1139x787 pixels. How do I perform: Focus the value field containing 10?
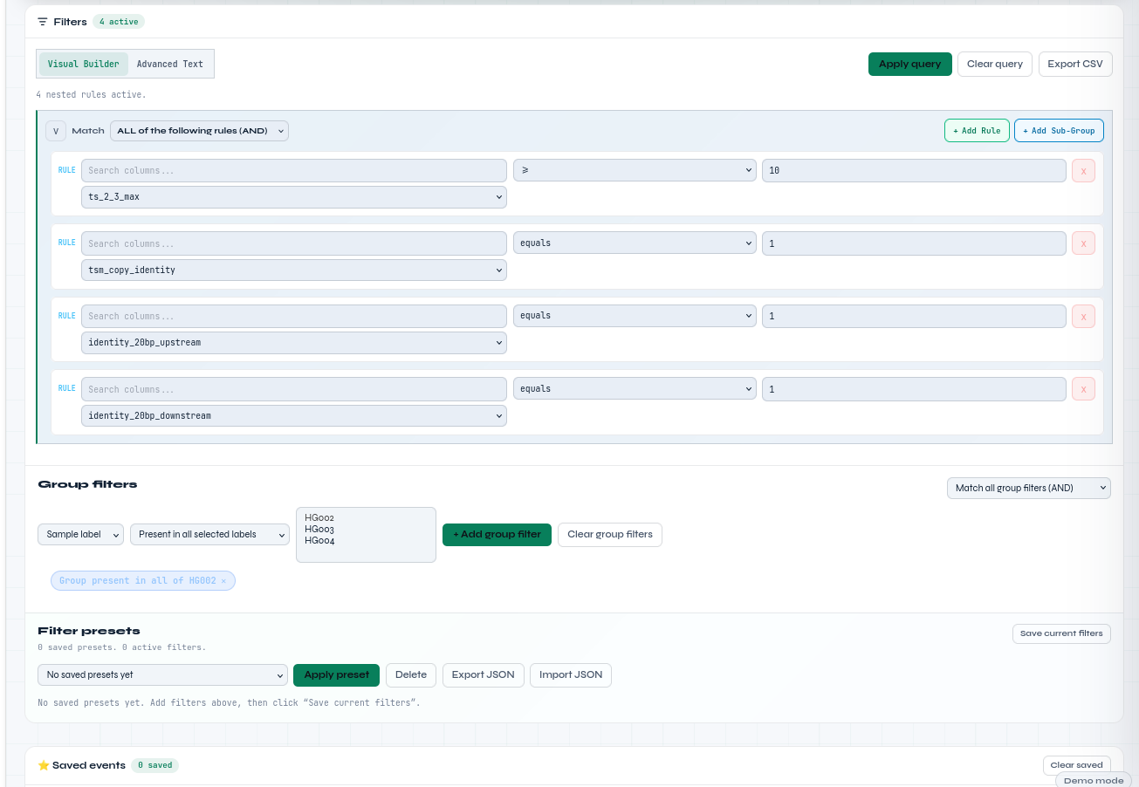[914, 170]
